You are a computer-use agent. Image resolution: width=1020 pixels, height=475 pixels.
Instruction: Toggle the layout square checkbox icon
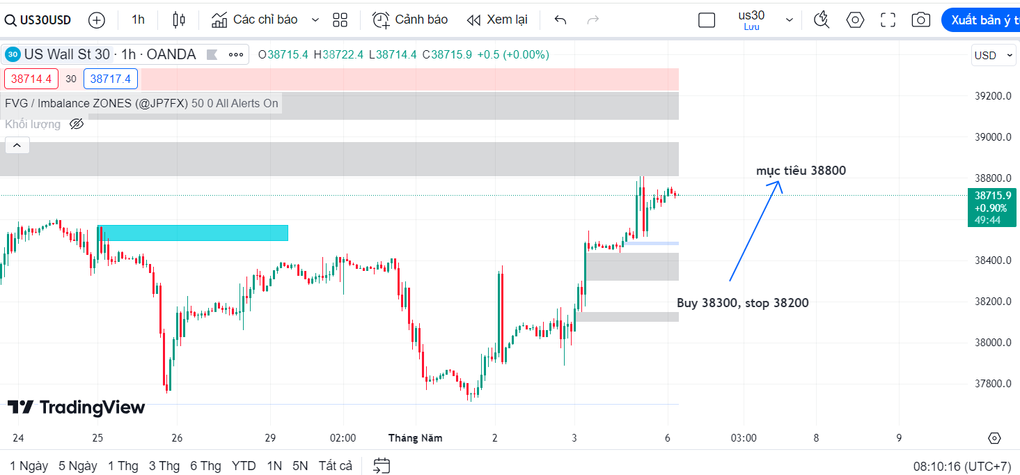tap(707, 20)
